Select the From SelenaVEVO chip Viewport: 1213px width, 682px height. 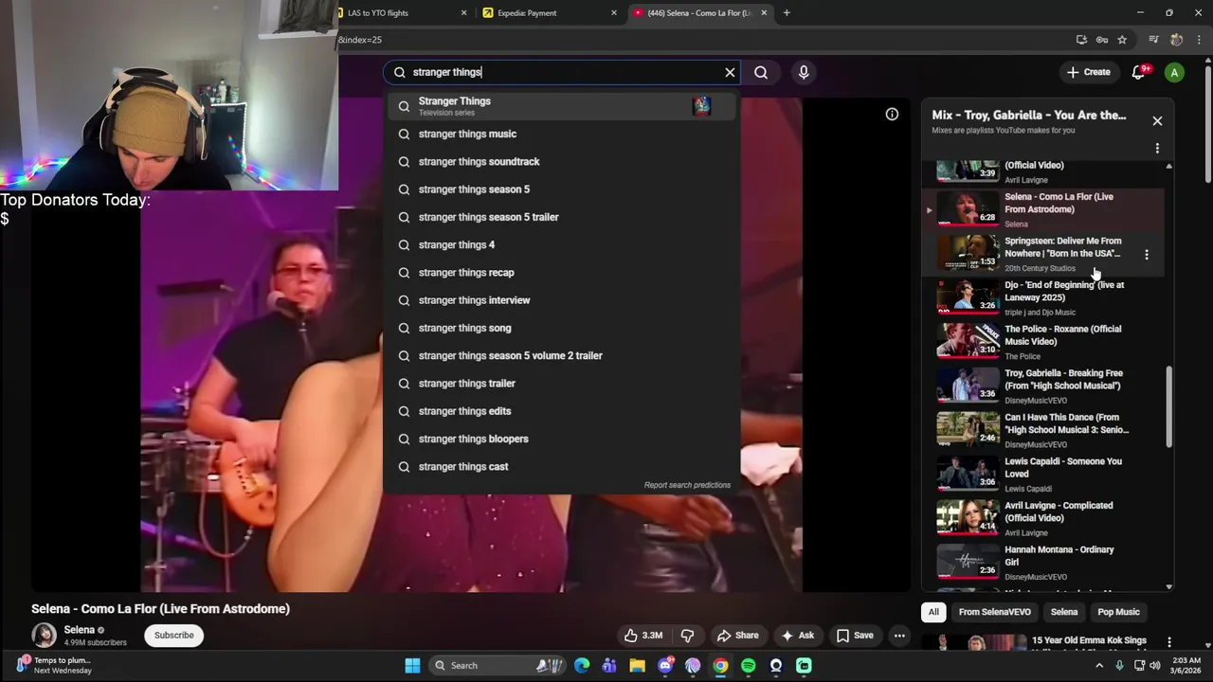click(994, 612)
